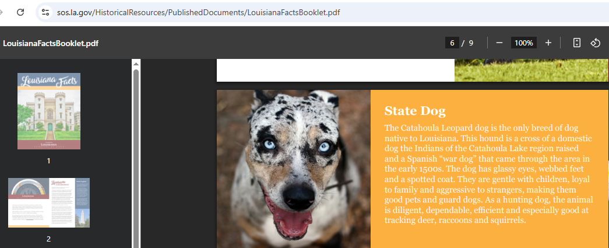
Task: Click the State Dog heading
Action: click(415, 111)
